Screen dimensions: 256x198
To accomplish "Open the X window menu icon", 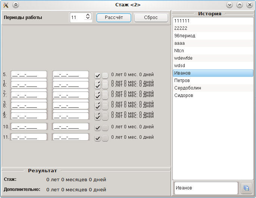I will point(6,5).
